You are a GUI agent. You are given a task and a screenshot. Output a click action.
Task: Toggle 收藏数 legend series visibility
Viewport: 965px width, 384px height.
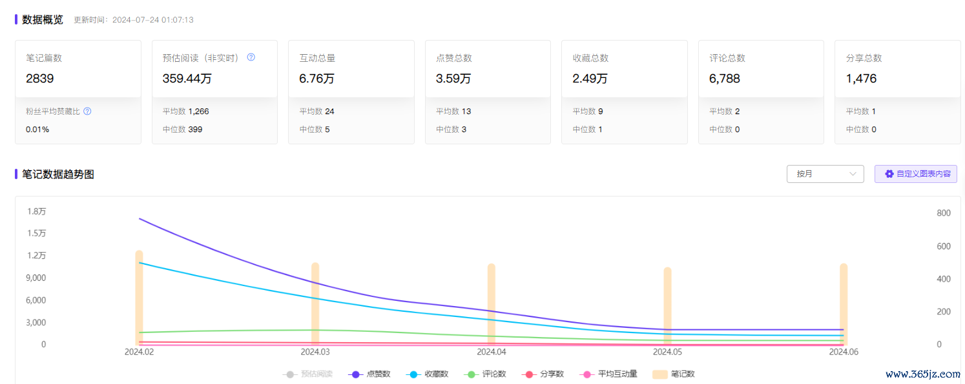tap(427, 374)
